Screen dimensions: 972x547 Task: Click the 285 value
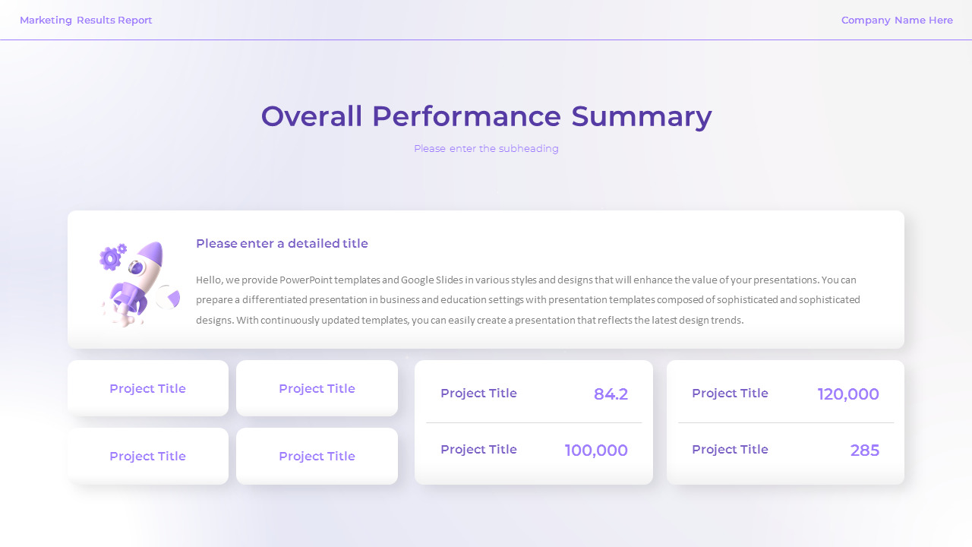pyautogui.click(x=864, y=451)
